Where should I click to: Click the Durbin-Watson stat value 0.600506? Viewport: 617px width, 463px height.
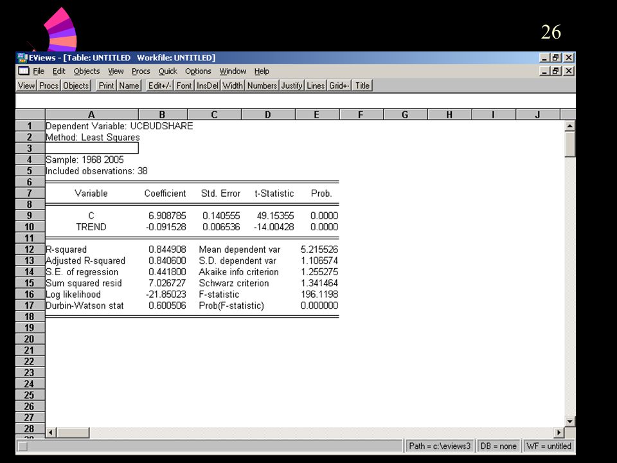point(167,305)
